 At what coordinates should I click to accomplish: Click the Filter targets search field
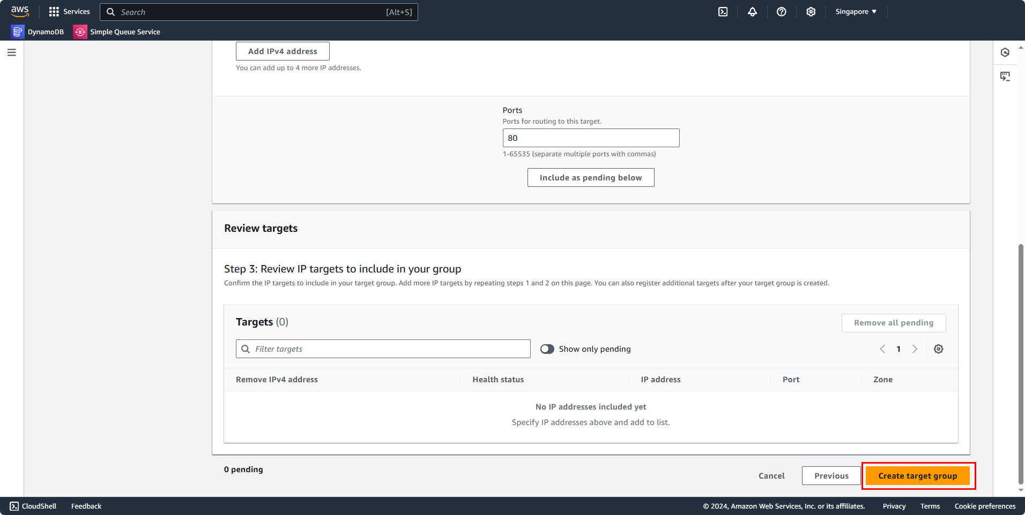383,349
